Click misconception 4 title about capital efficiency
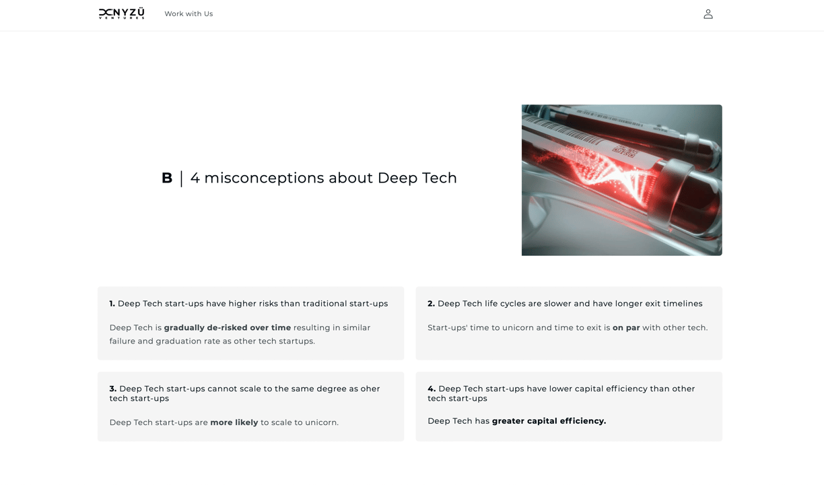 pyautogui.click(x=561, y=393)
